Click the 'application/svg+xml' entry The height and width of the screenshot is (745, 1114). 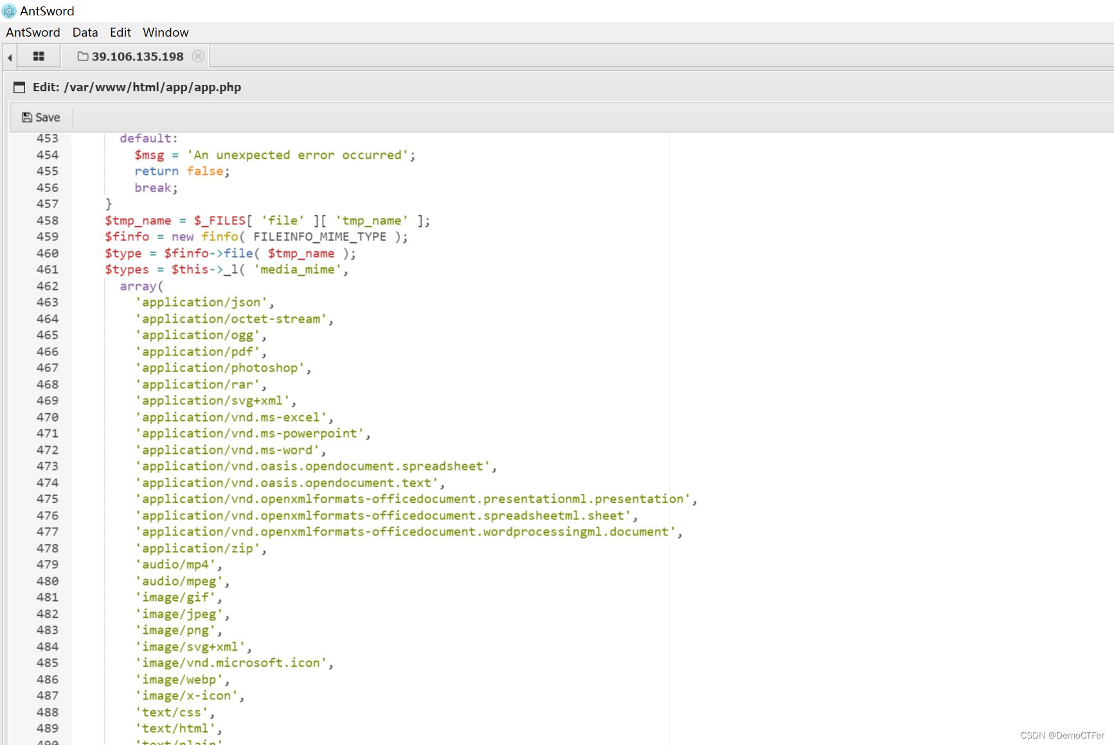(212, 400)
